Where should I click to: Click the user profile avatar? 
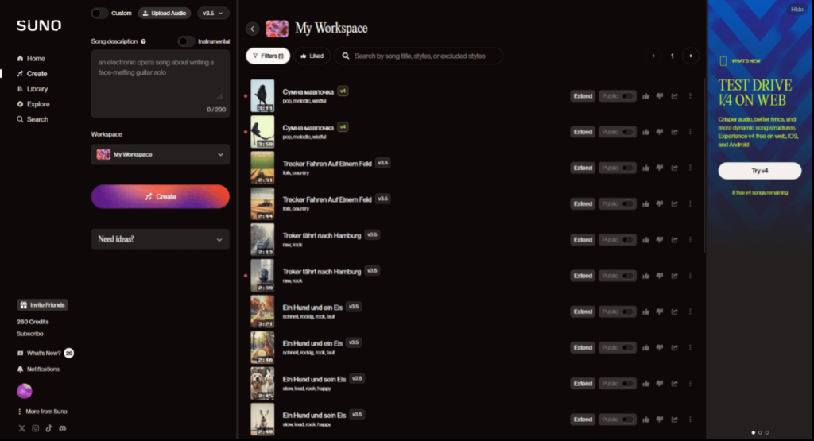coord(25,391)
